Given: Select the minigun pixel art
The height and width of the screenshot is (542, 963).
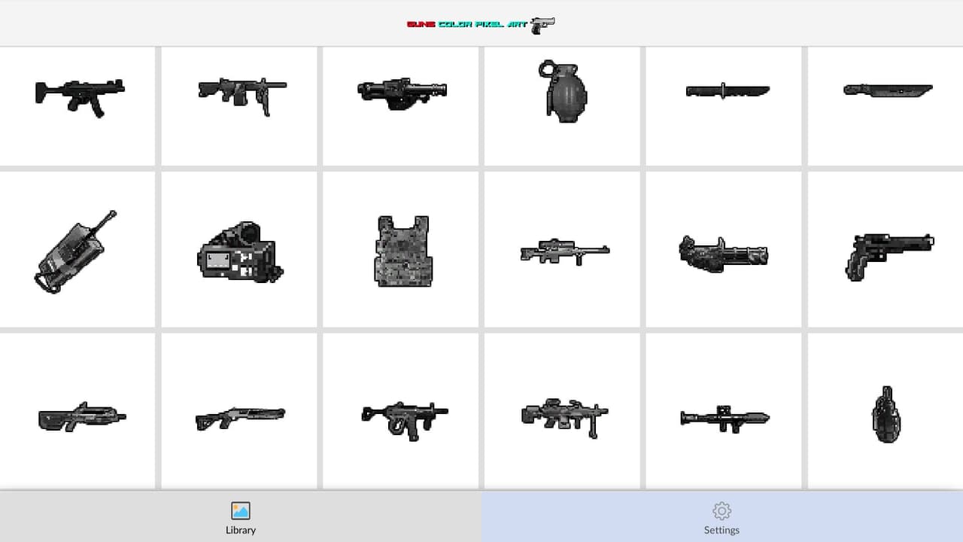Looking at the screenshot, I should [x=725, y=250].
